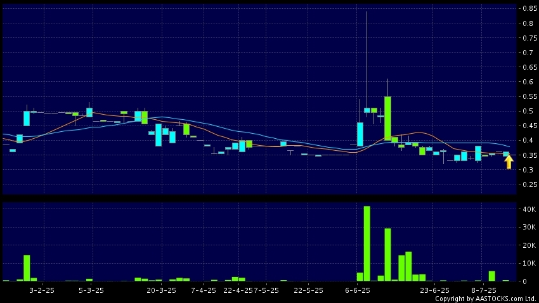This screenshot has height=303, width=539.
Task: Click the 0.5 price axis label
Action: point(528,111)
